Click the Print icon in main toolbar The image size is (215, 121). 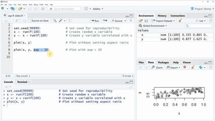coord(43,9)
